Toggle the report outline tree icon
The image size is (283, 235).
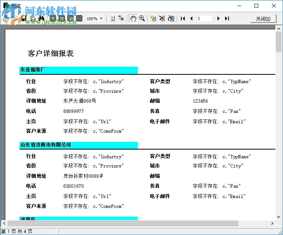[x=121, y=18]
